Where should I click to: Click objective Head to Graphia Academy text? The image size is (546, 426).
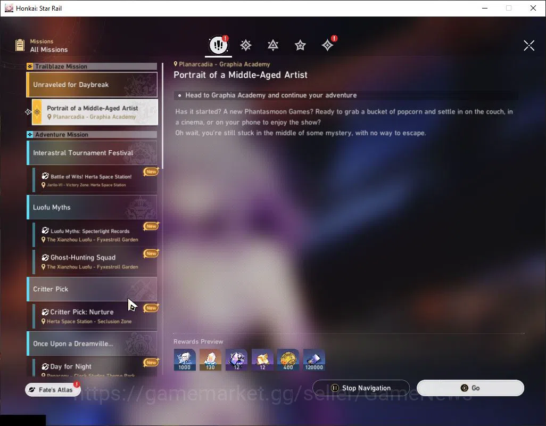(271, 95)
